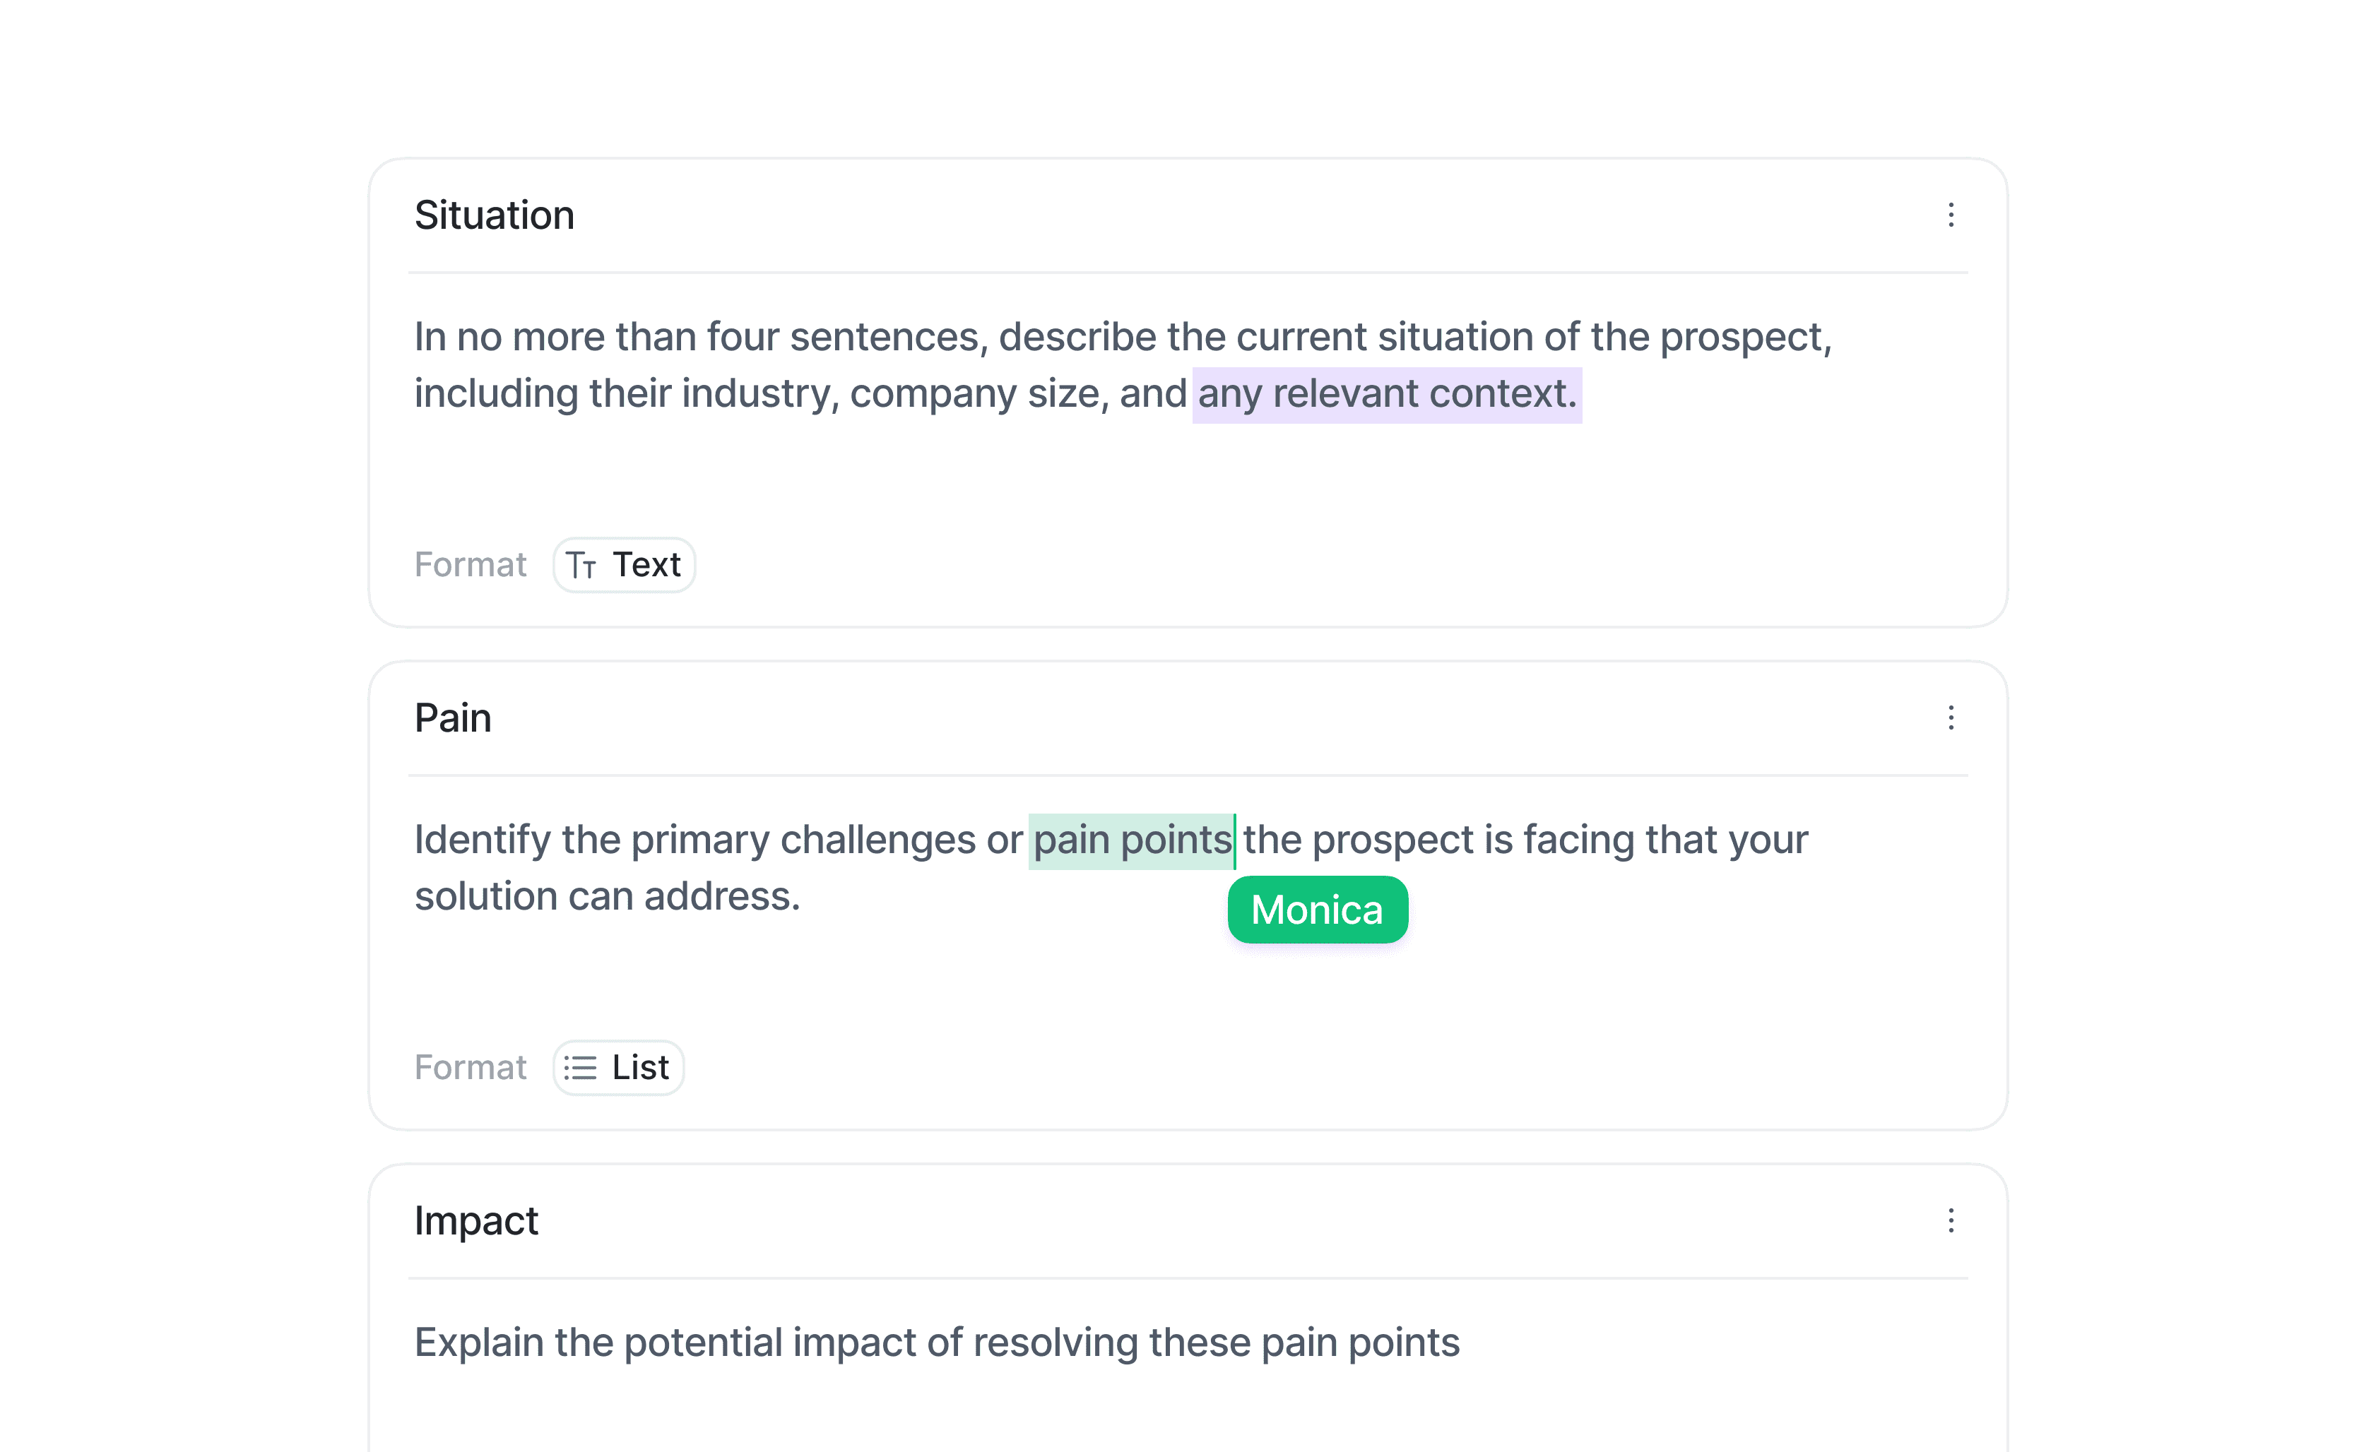
Task: Click the Format label in the Situation card
Action: [470, 564]
